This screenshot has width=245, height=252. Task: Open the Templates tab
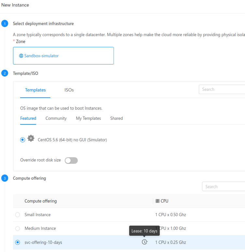(x=35, y=90)
